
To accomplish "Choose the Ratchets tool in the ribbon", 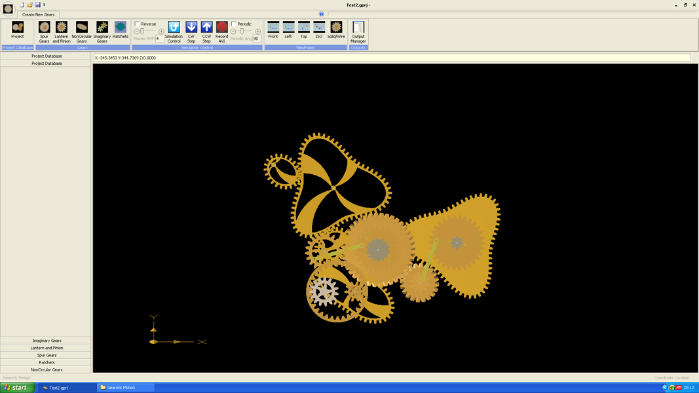I will (121, 30).
